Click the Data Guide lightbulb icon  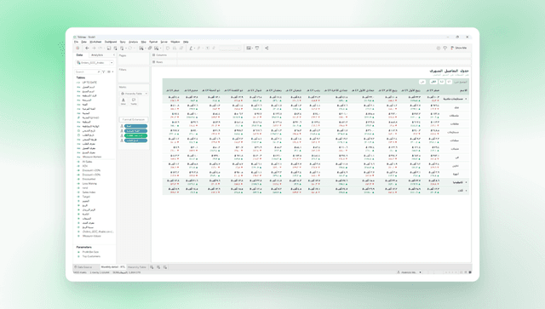click(445, 48)
